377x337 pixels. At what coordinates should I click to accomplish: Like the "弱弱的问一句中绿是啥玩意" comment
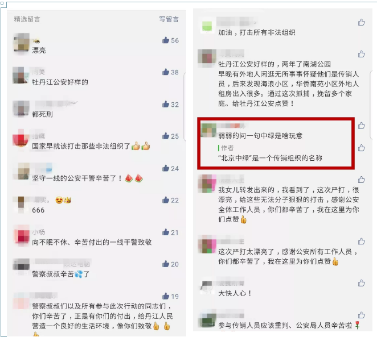pyautogui.click(x=362, y=126)
